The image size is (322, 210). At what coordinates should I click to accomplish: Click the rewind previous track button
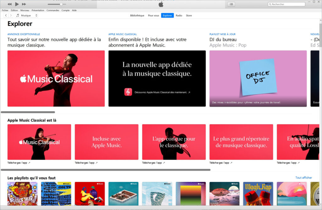pyautogui.click(x=9, y=4)
